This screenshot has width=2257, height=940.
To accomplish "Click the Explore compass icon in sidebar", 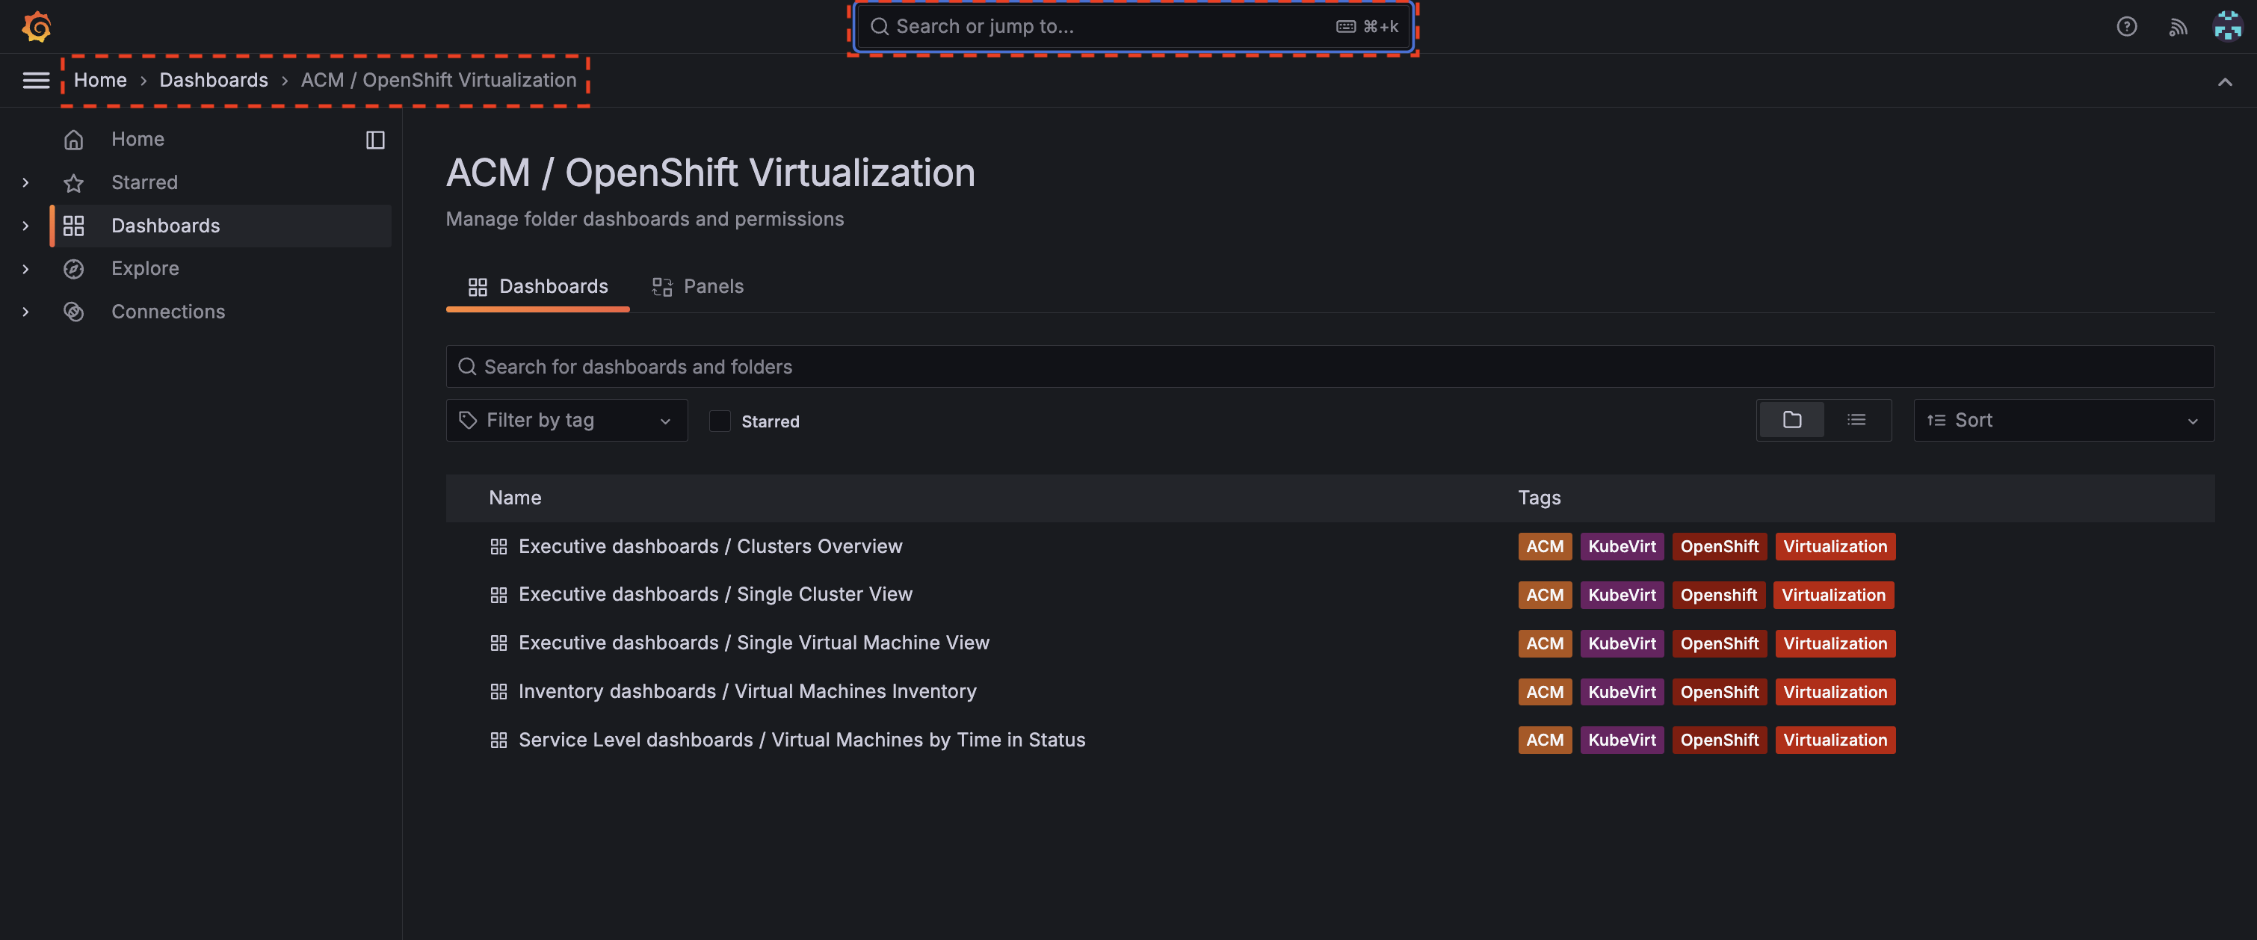I will pyautogui.click(x=73, y=269).
